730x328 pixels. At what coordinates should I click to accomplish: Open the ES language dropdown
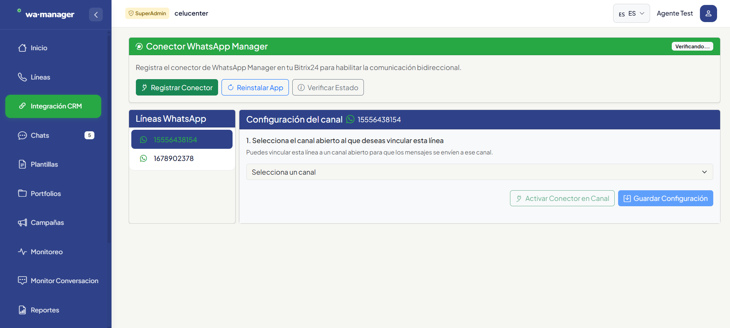631,13
